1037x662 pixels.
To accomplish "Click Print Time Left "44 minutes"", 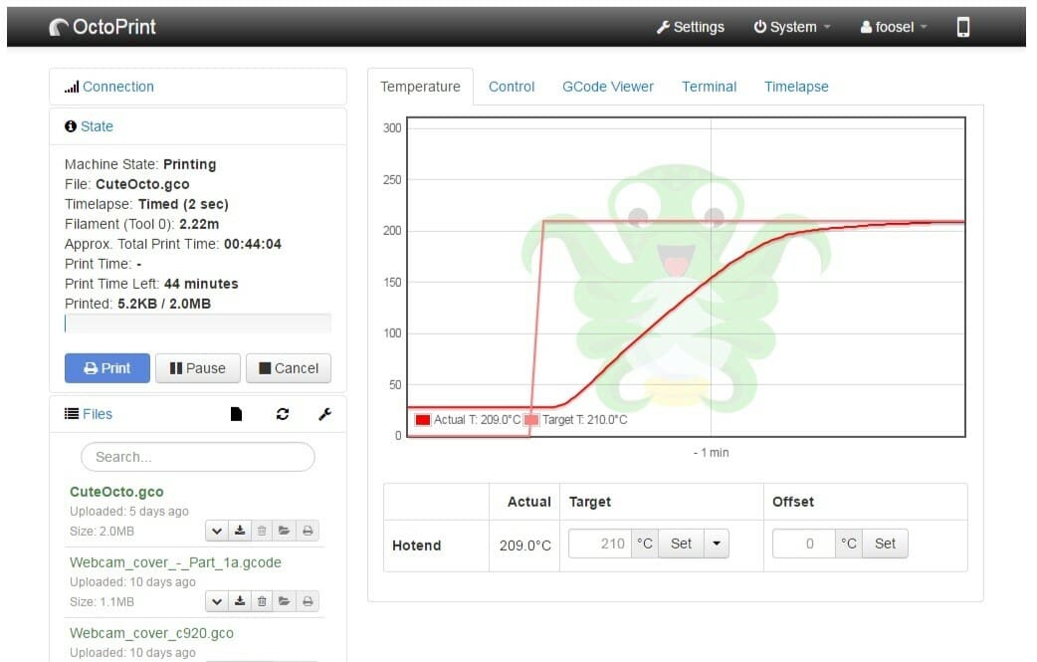I will coord(201,284).
